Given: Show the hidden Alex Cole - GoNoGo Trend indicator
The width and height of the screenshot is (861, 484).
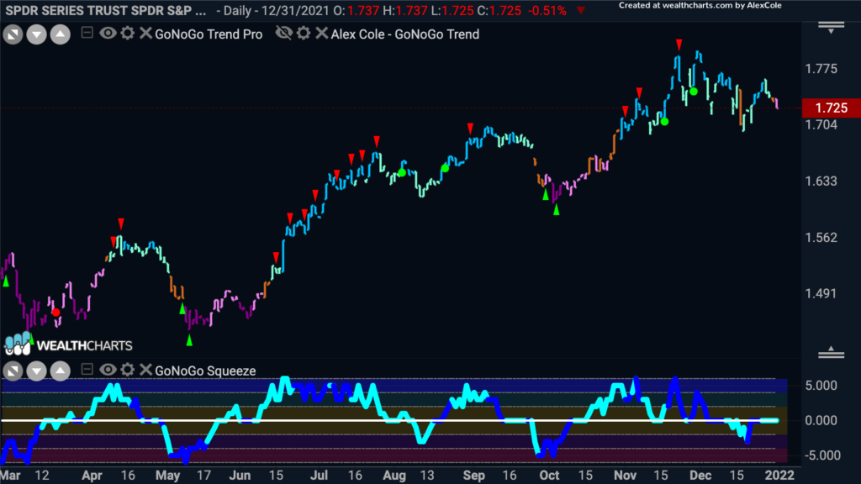Looking at the screenshot, I should pos(284,34).
